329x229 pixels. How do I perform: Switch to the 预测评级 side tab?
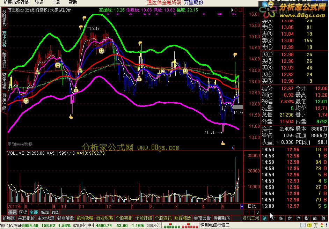click(x=4, y=102)
